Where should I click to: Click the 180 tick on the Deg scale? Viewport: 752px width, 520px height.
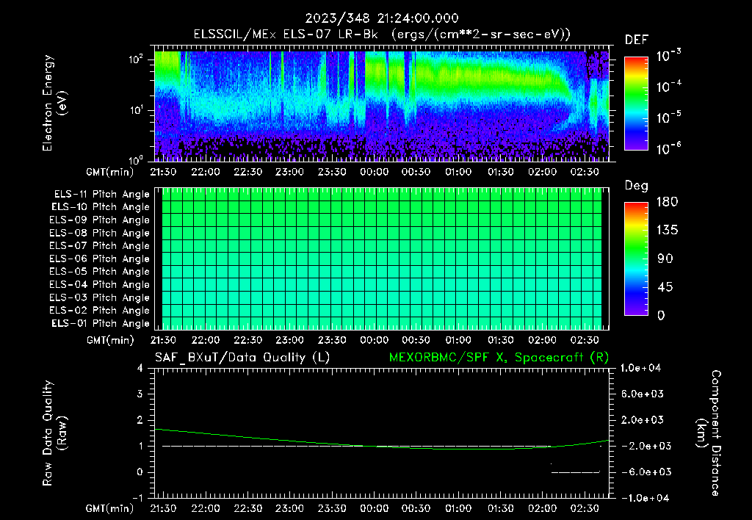click(x=667, y=202)
